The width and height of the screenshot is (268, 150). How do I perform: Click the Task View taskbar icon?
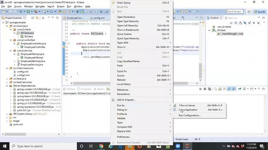pos(91,146)
